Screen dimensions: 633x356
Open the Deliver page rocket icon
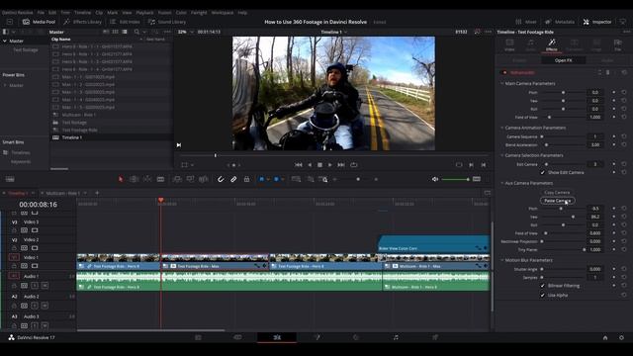pos(435,337)
